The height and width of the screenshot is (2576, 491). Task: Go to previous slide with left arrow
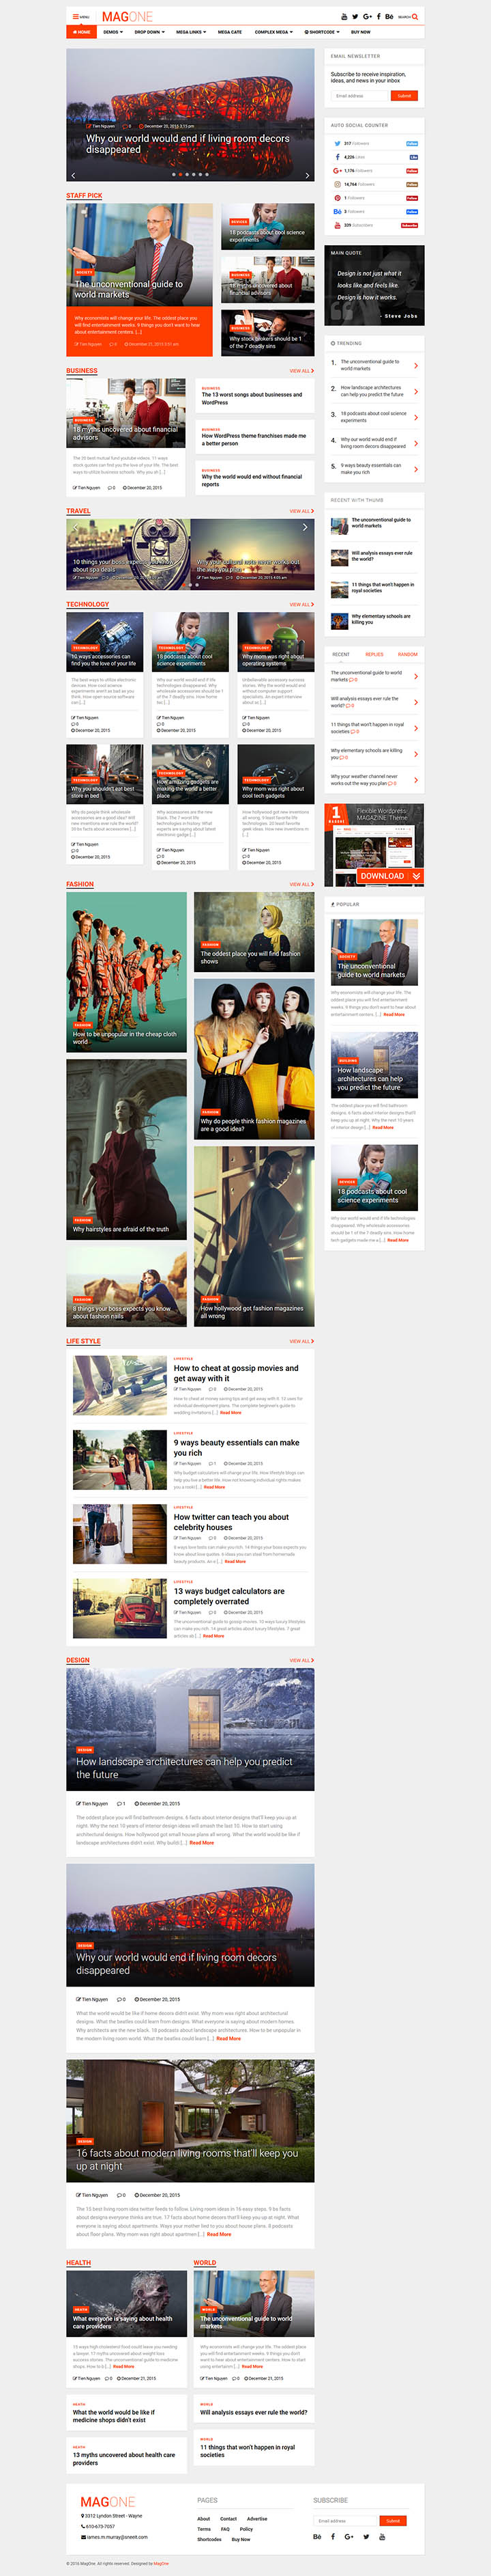74,175
